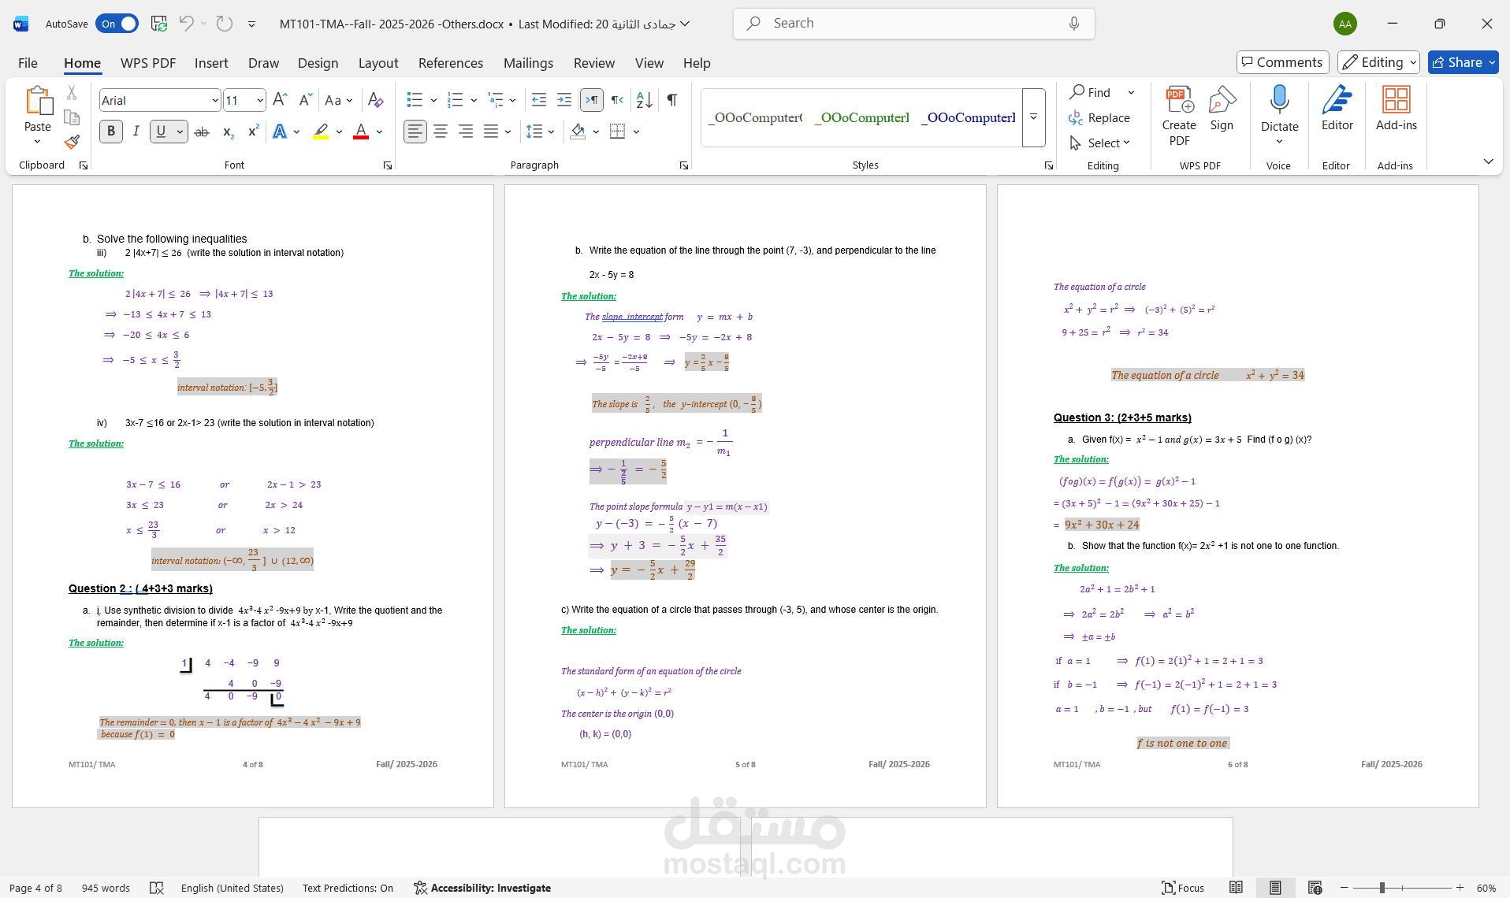Open the Review tab

(594, 63)
